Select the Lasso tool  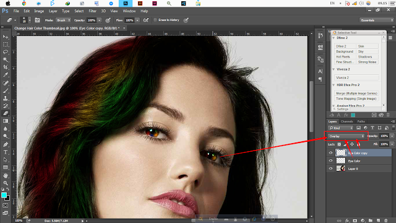(x=6, y=52)
